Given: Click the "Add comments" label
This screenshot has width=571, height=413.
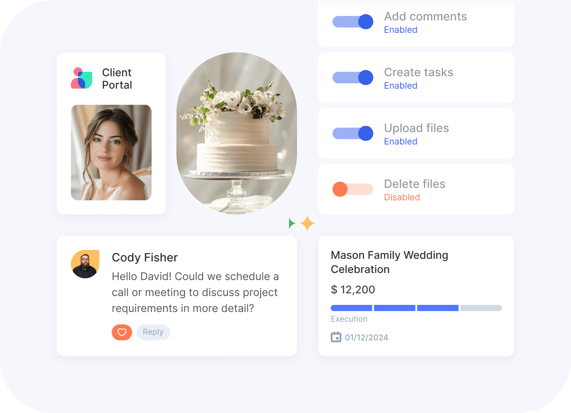Looking at the screenshot, I should pyautogui.click(x=426, y=17).
